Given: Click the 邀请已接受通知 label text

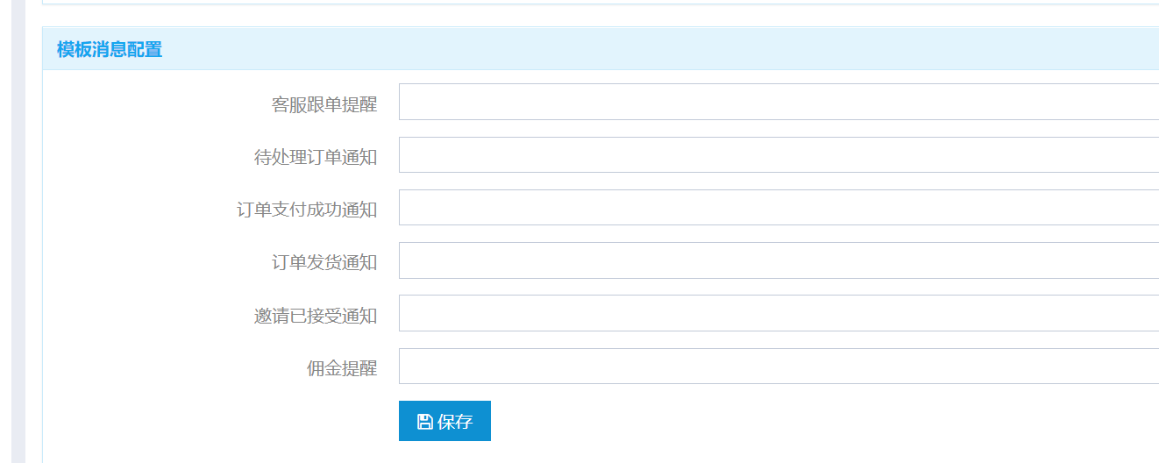Looking at the screenshot, I should [x=316, y=316].
